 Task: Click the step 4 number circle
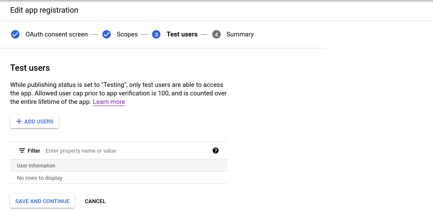tap(216, 34)
